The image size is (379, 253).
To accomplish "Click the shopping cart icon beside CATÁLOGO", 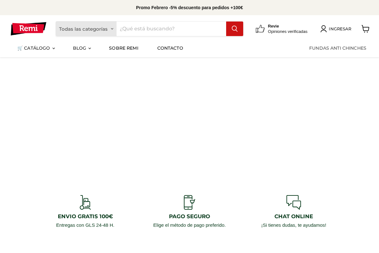I will click(20, 48).
